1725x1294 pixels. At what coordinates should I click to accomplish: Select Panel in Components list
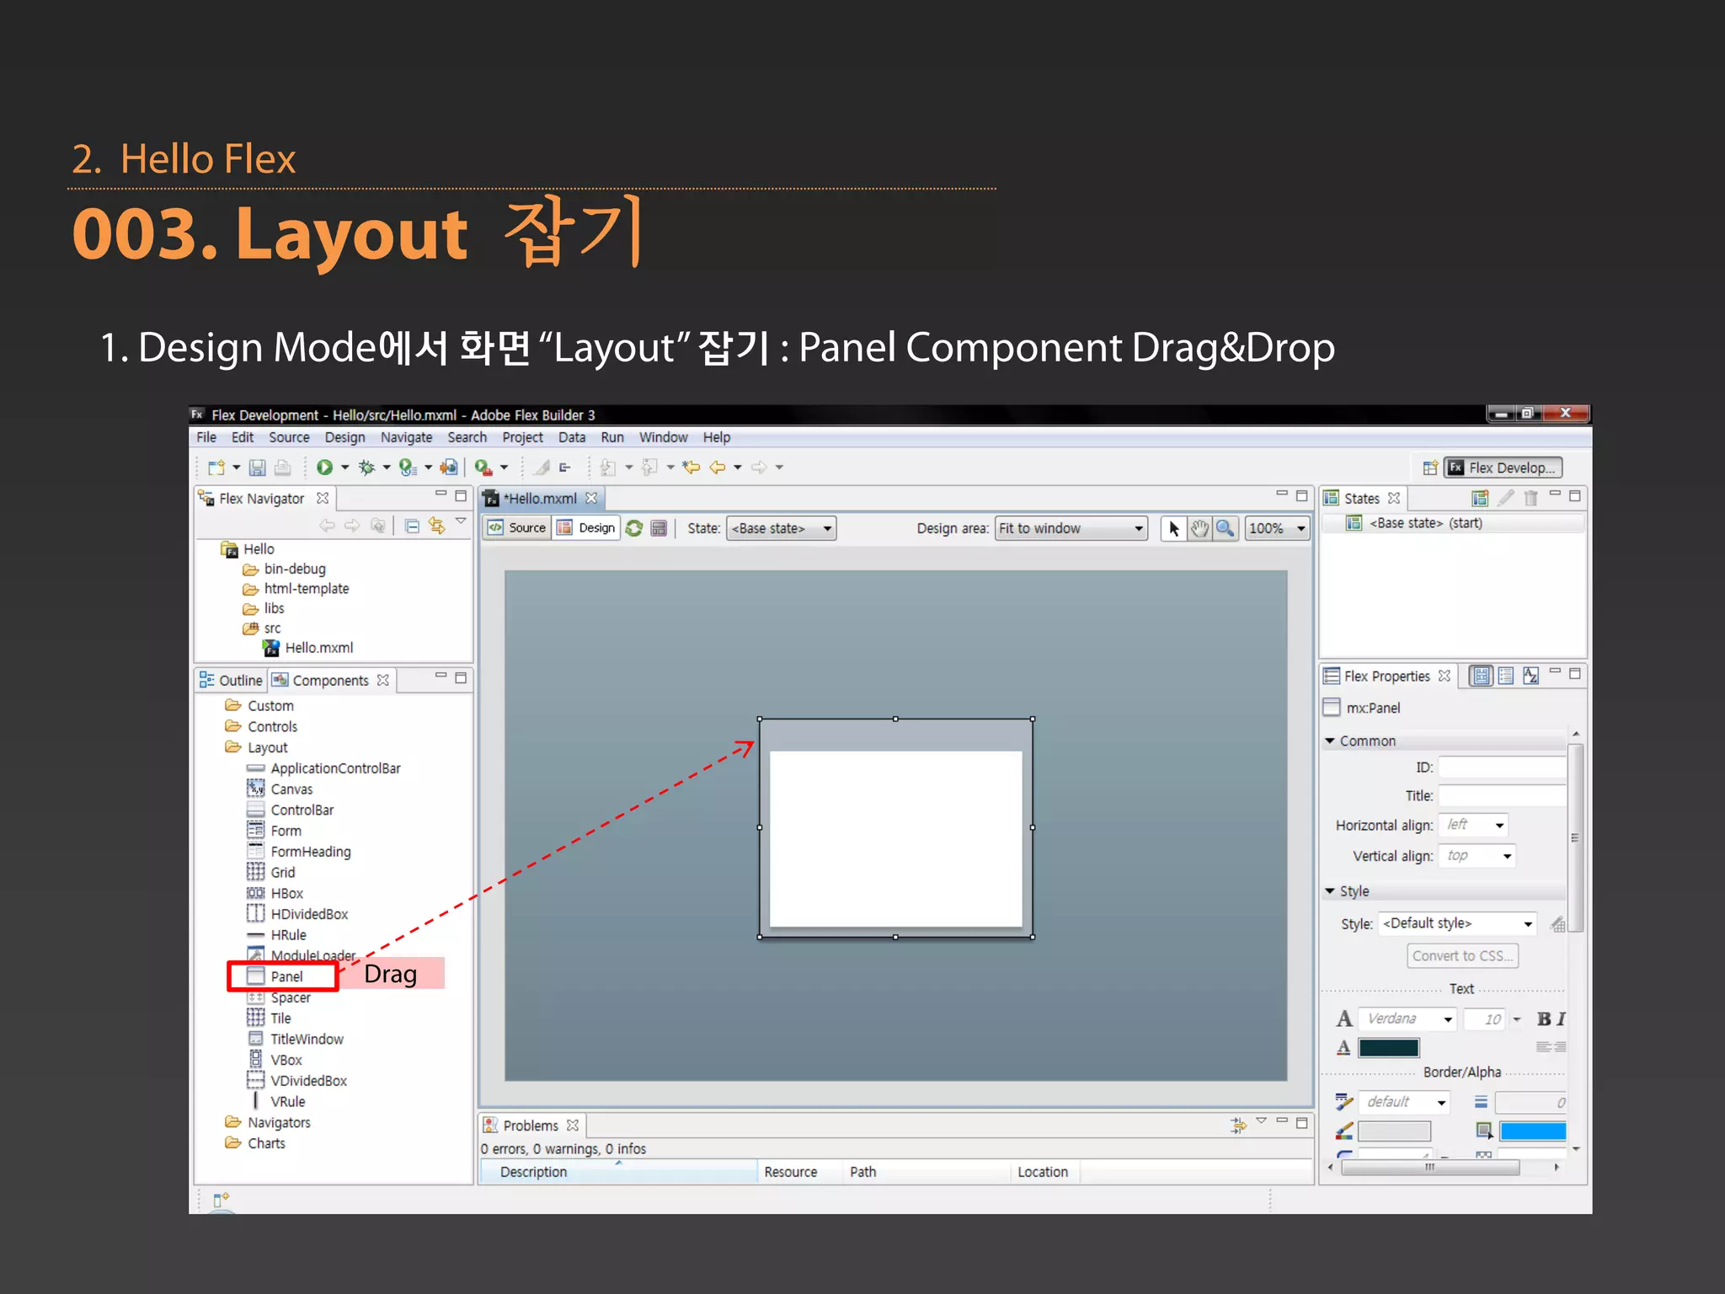(286, 976)
